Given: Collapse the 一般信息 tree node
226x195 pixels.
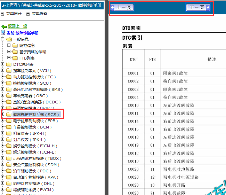Looking at the screenshot, I should [2, 39].
